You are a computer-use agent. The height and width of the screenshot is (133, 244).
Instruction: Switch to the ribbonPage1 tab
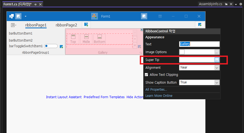36,25
